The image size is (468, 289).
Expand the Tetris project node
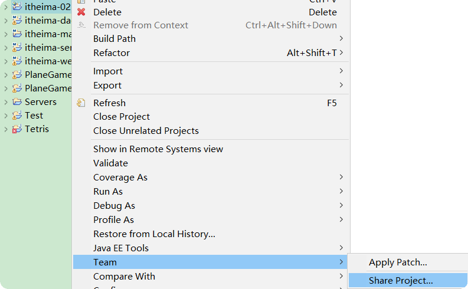[6, 129]
